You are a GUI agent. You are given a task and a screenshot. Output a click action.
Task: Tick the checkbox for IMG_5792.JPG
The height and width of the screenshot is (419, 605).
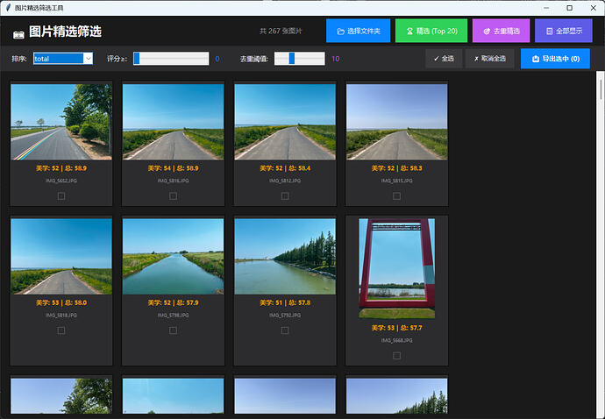tap(285, 330)
